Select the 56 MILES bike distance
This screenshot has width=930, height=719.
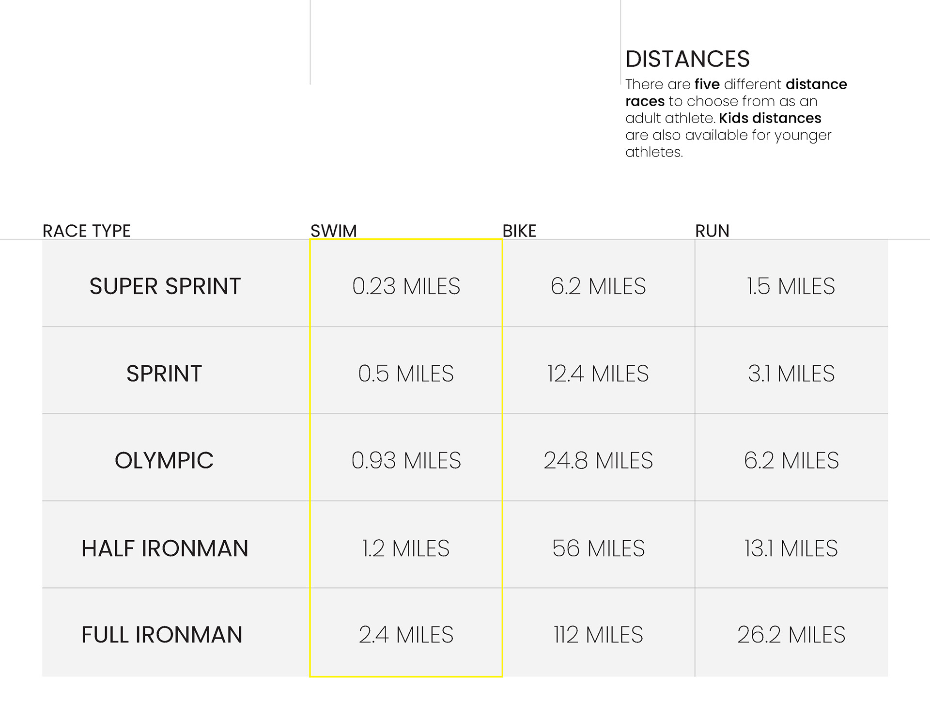coord(598,548)
